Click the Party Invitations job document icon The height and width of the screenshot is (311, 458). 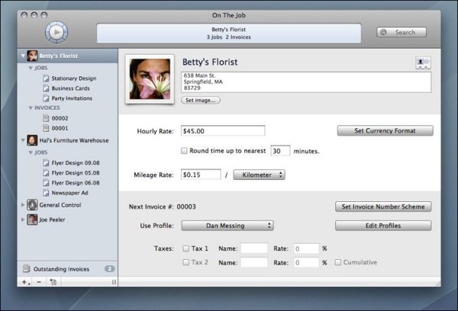click(x=46, y=98)
